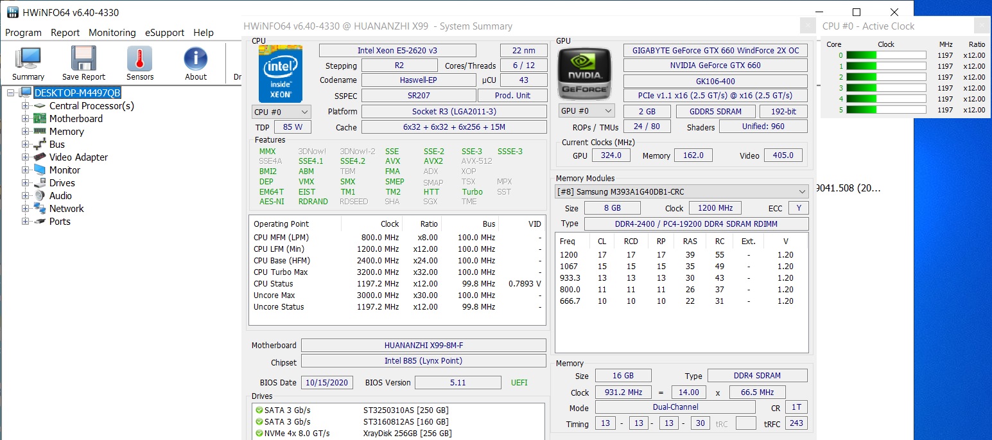Click the Drives tree icon
The image size is (992, 440).
(x=40, y=182)
